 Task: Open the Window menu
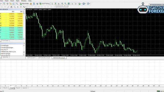(x=24, y=1)
